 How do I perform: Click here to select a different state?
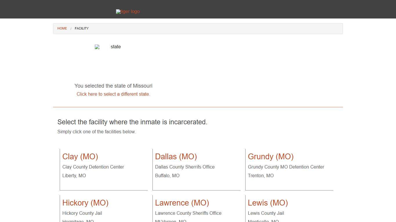point(113,94)
